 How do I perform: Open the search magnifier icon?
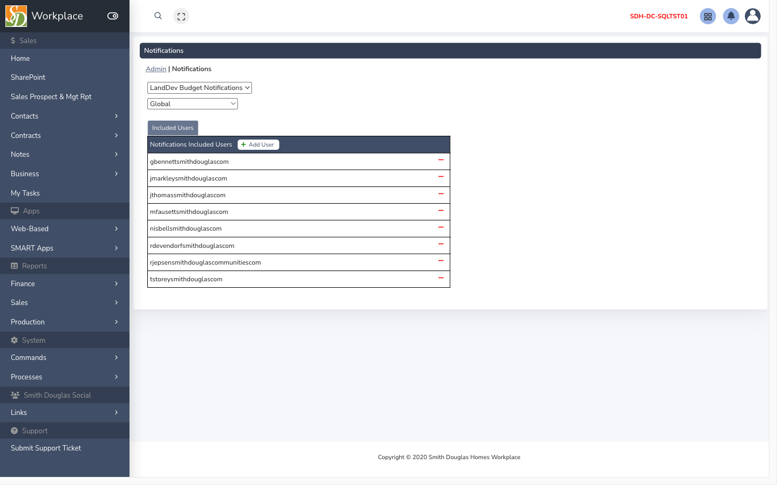(x=158, y=16)
